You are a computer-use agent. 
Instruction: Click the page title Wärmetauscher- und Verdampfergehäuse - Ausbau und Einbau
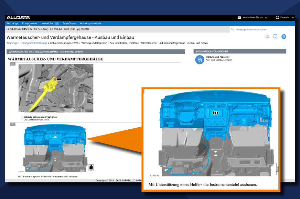coord(70,37)
